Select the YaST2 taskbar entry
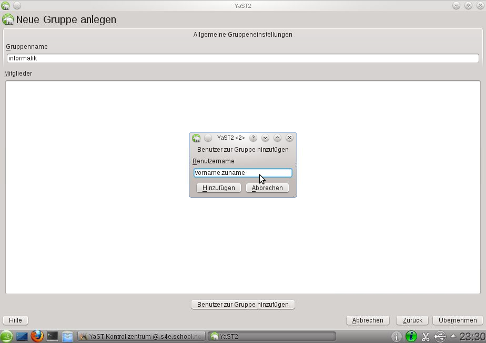Image resolution: width=486 pixels, height=343 pixels. tap(272, 337)
